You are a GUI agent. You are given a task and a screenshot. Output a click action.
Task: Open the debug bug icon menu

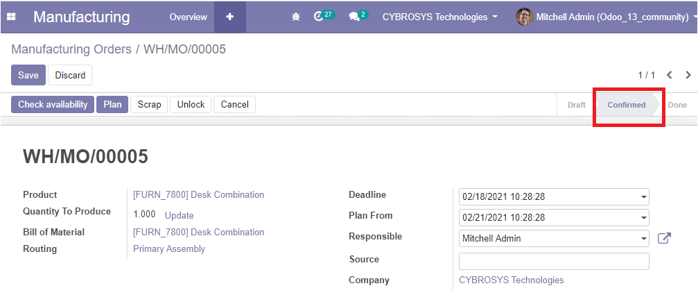(295, 17)
